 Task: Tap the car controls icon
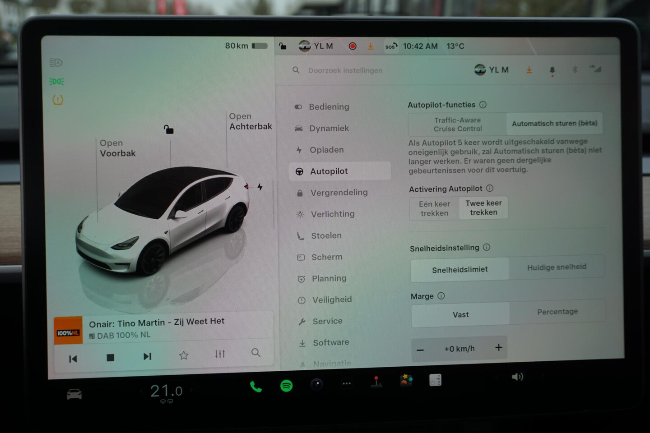tap(74, 395)
